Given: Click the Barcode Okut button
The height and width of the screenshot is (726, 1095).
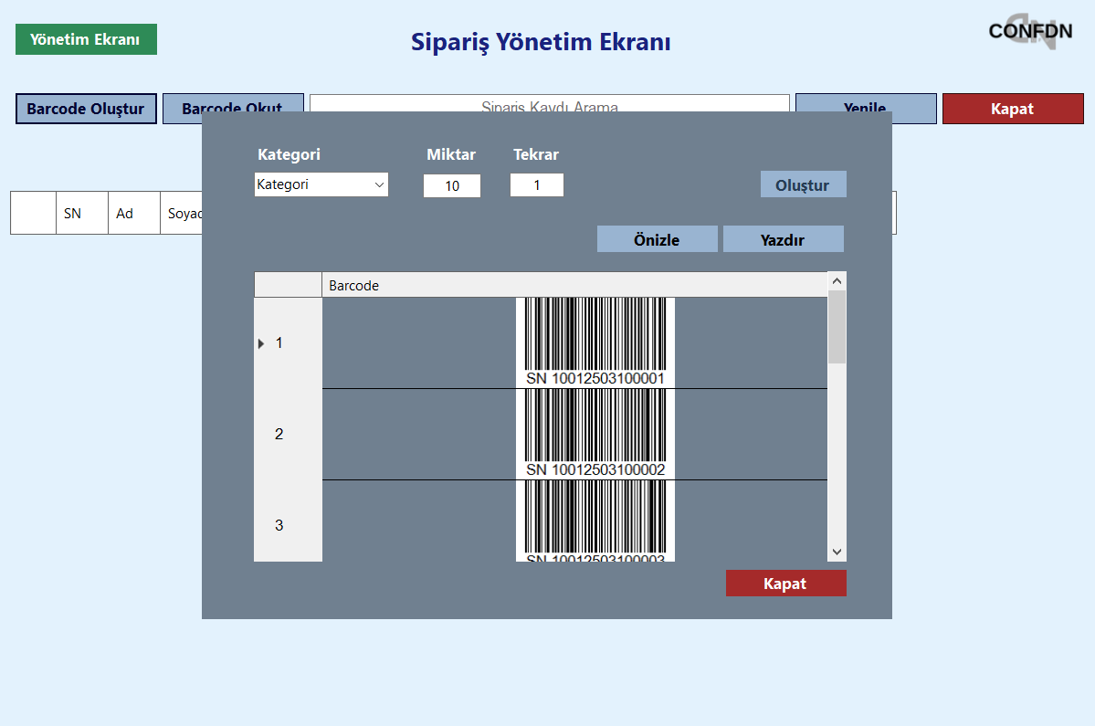Looking at the screenshot, I should [233, 102].
